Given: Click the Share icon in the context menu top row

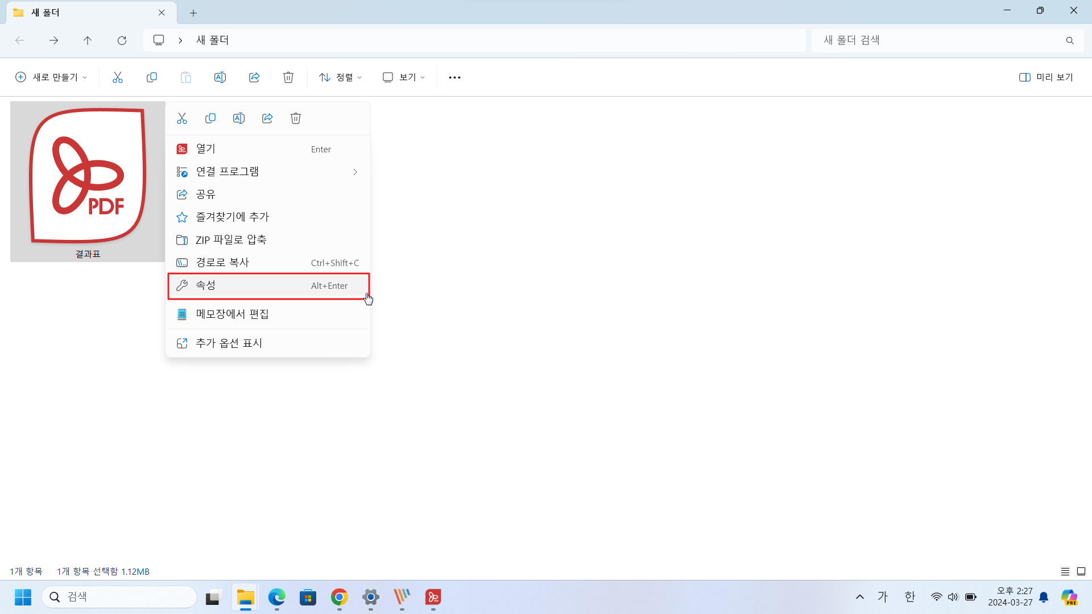Looking at the screenshot, I should pos(267,118).
